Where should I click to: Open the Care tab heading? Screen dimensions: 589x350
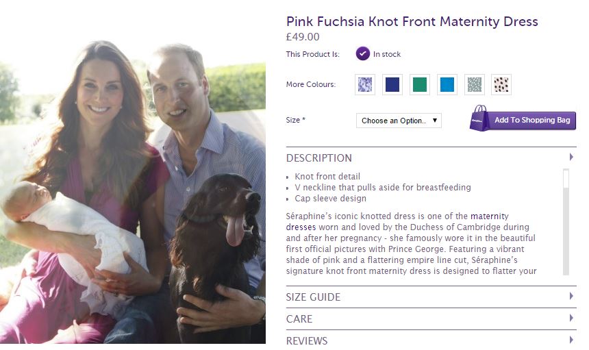click(299, 319)
